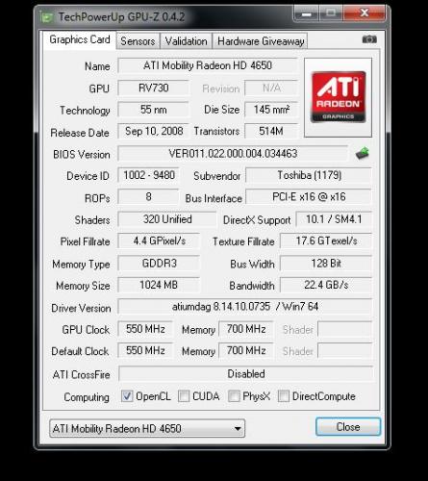The image size is (428, 481).
Task: Open the Validation tab
Action: point(186,41)
